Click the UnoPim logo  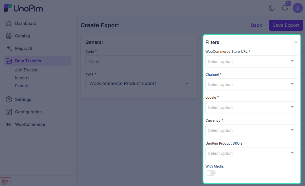(x=23, y=8)
